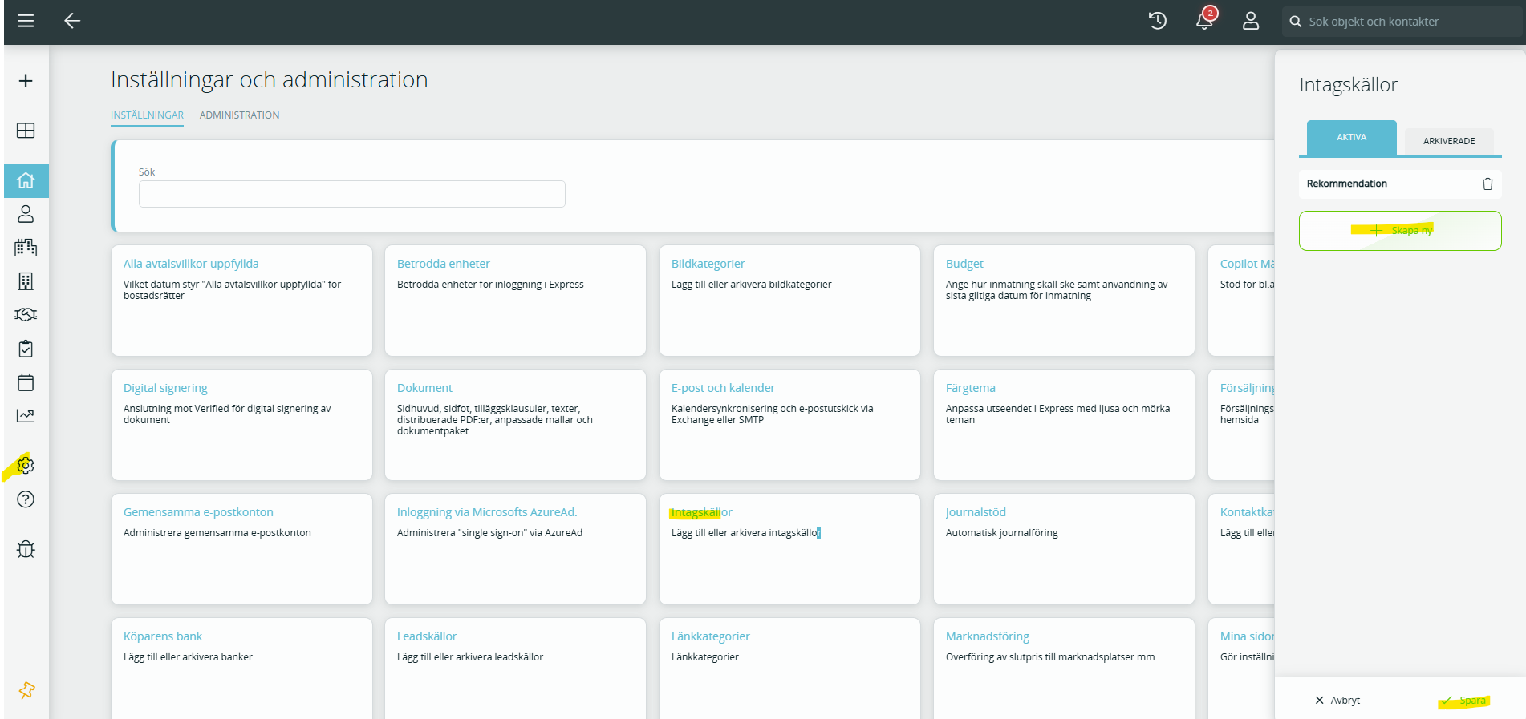1526x719 pixels.
Task: Select the Rekommendation entry
Action: (x=1400, y=184)
